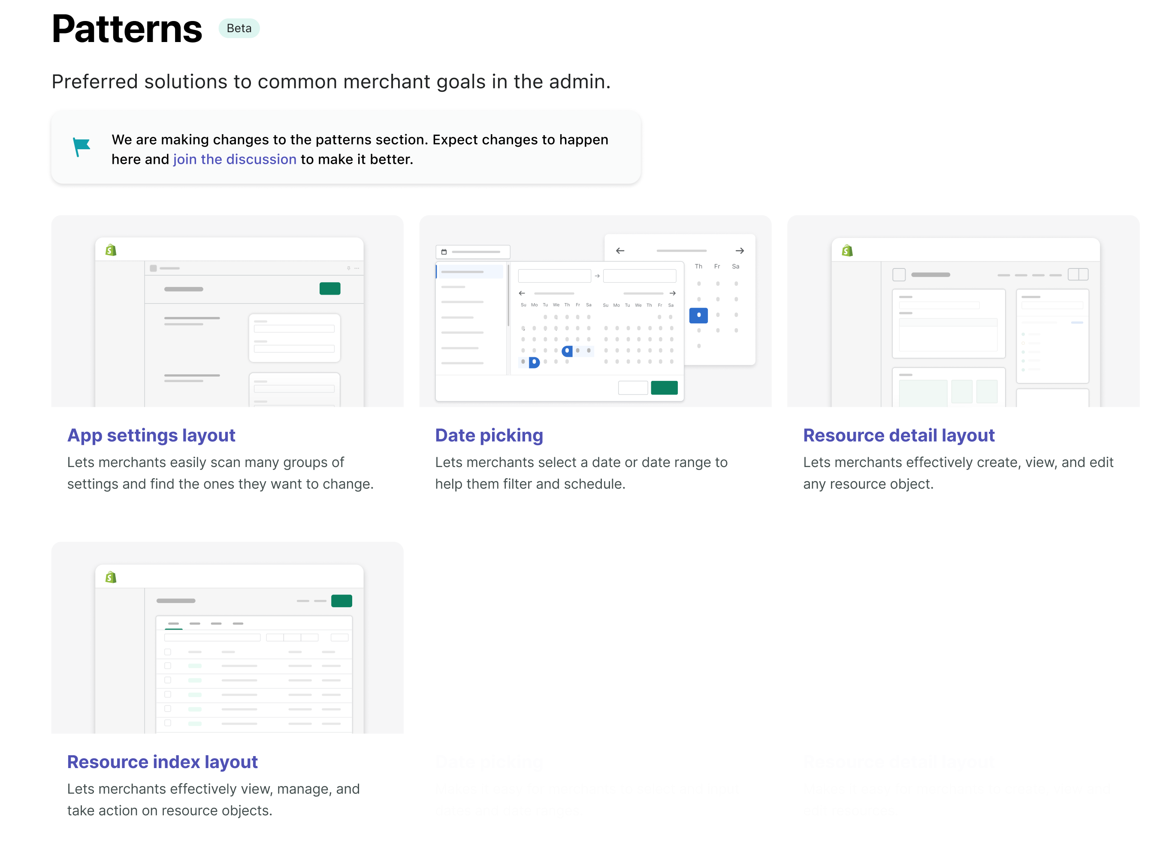Click the previous month chevron in the calendar
Screen dimensions: 1166x850
point(522,294)
